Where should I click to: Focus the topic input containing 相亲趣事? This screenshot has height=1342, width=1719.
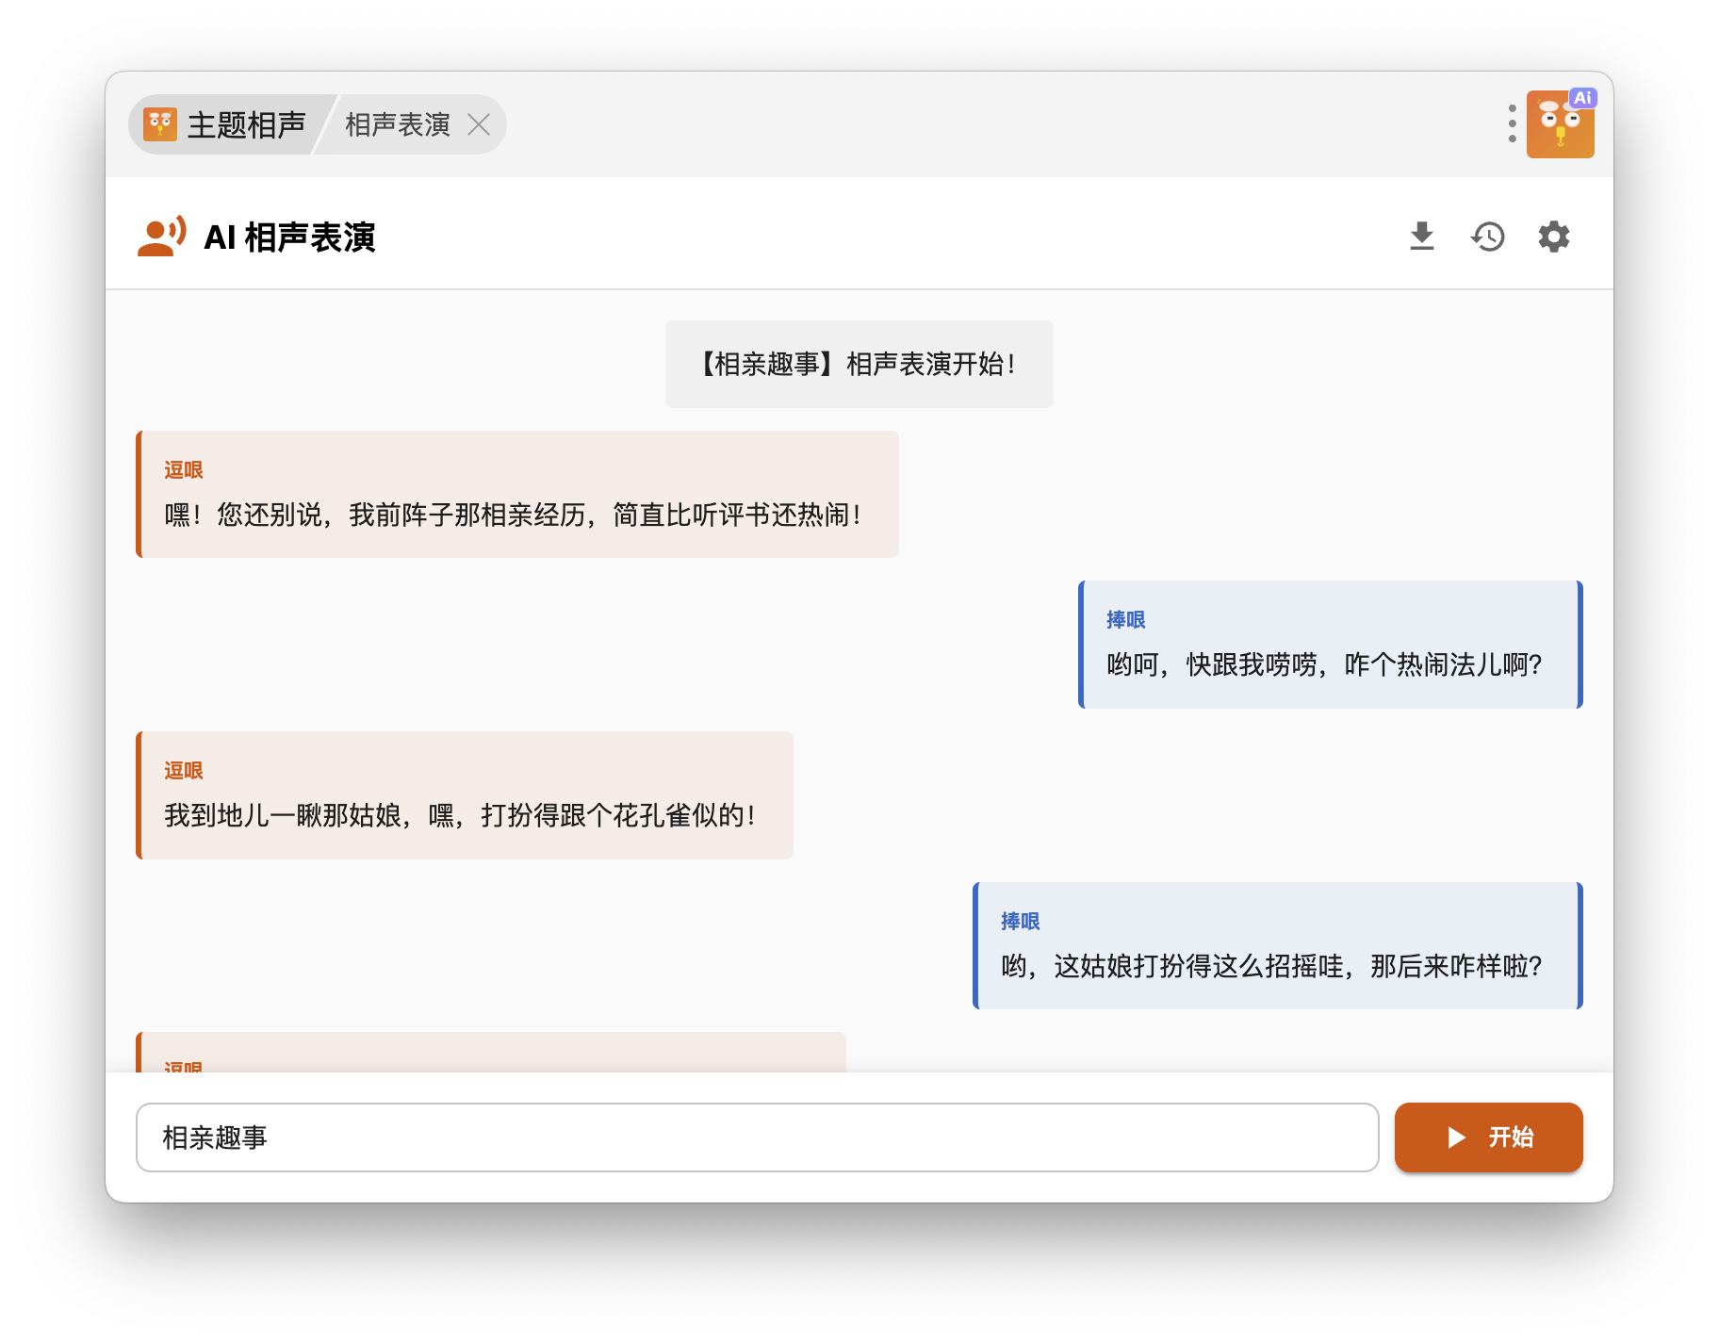tap(757, 1137)
